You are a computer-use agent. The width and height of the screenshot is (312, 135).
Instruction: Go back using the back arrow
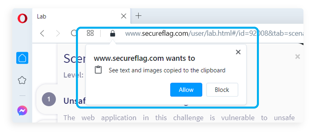[42, 33]
